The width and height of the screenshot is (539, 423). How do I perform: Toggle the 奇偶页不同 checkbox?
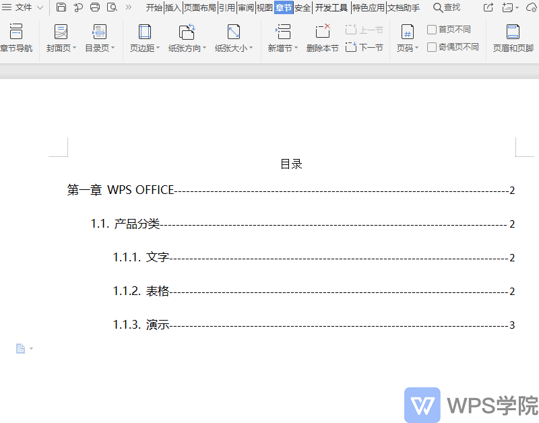tap(432, 46)
